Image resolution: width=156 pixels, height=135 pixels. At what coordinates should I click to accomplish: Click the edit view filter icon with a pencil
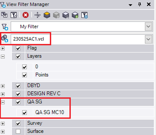click(x=14, y=15)
